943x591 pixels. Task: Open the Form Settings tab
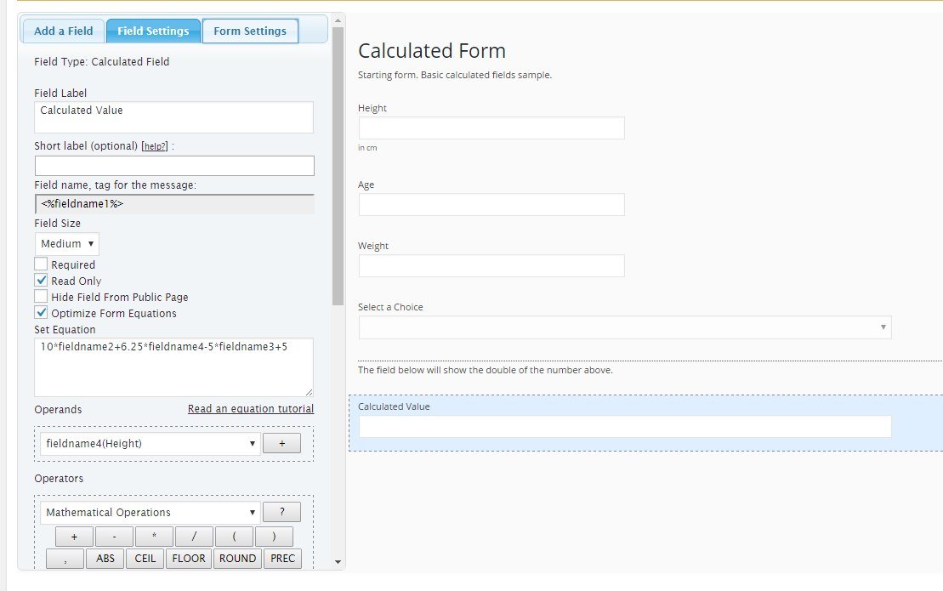coord(250,31)
